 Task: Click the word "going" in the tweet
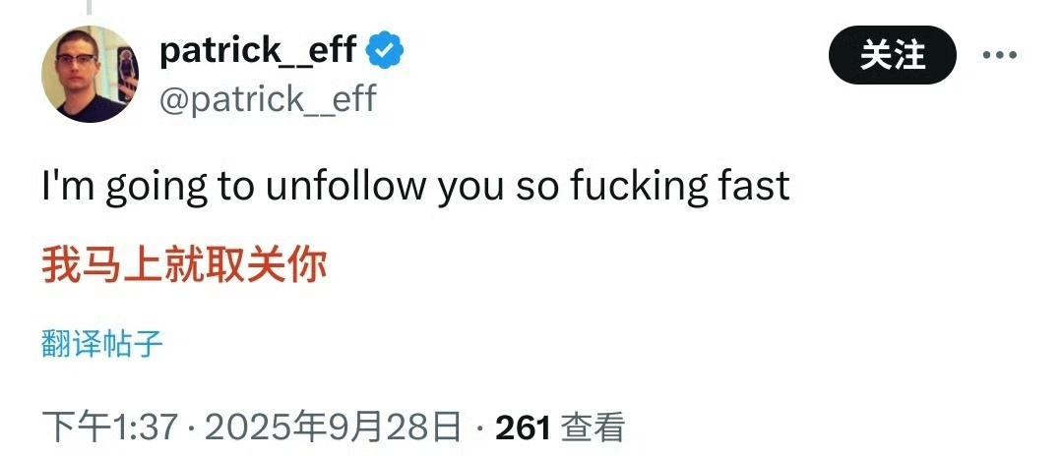click(x=156, y=188)
